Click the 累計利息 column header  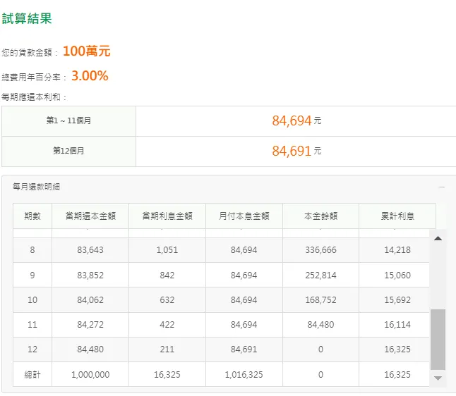click(x=397, y=216)
